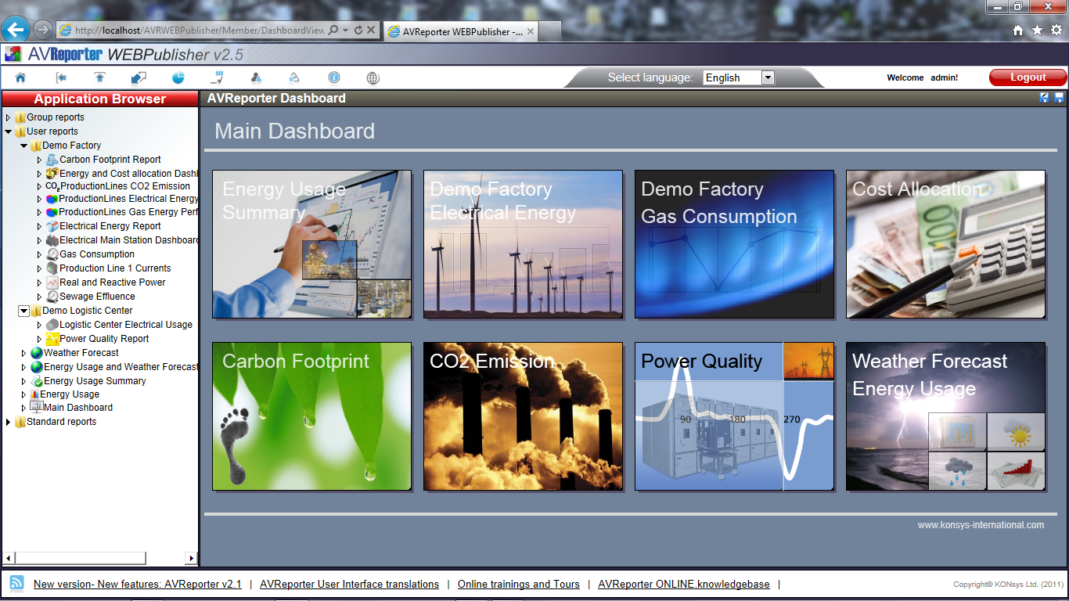Close the AVReporter WEBPublisher browser tab
1069x601 pixels.
tap(531, 32)
